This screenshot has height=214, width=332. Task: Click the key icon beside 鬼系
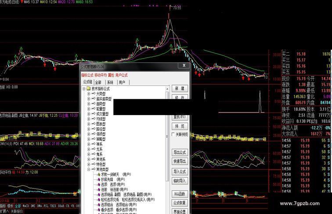pyautogui.click(x=94, y=154)
